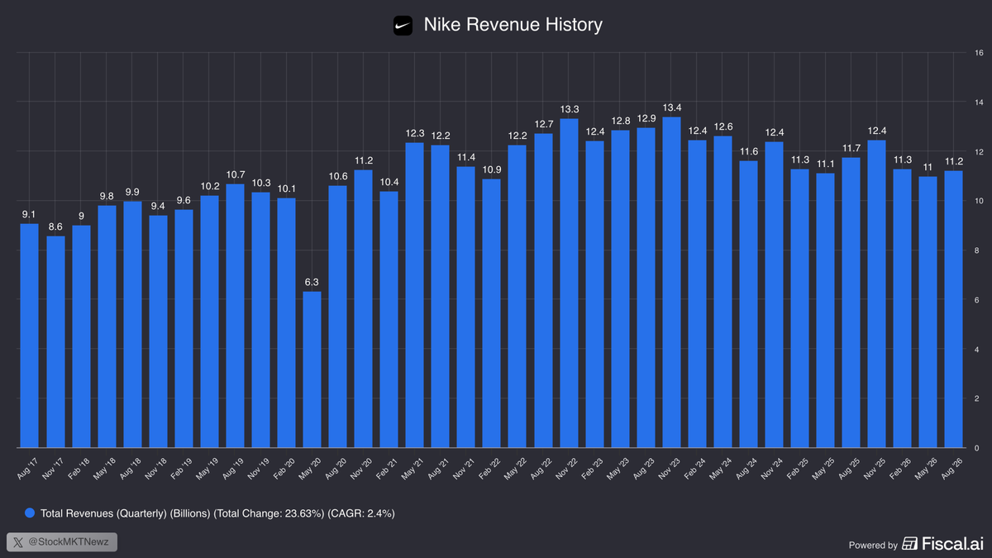Click the "11.1" value label
The width and height of the screenshot is (992, 558).
pyautogui.click(x=825, y=164)
